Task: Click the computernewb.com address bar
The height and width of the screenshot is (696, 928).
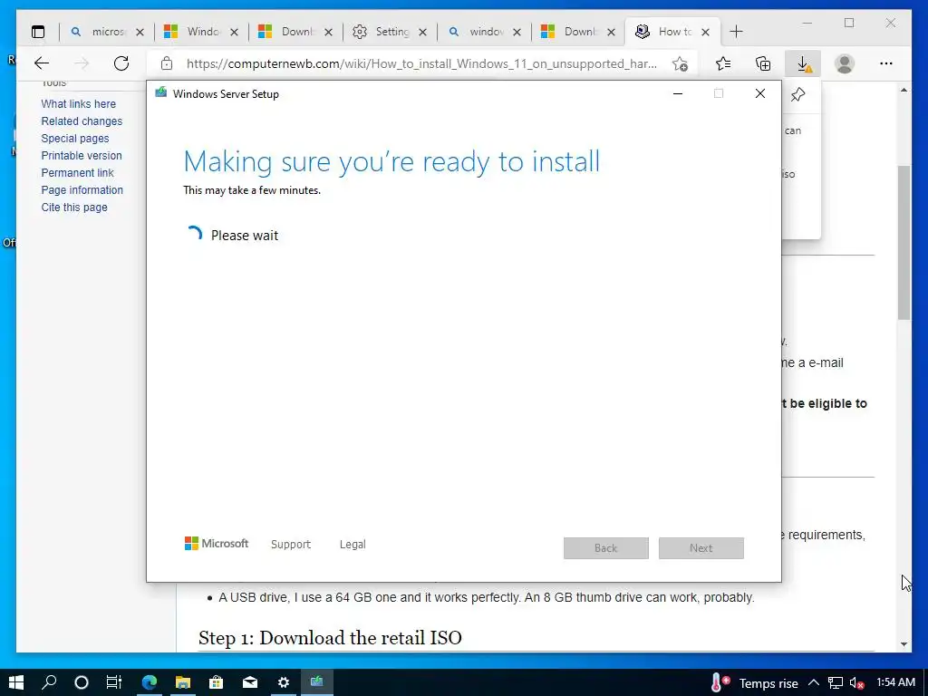Action: 421,63
